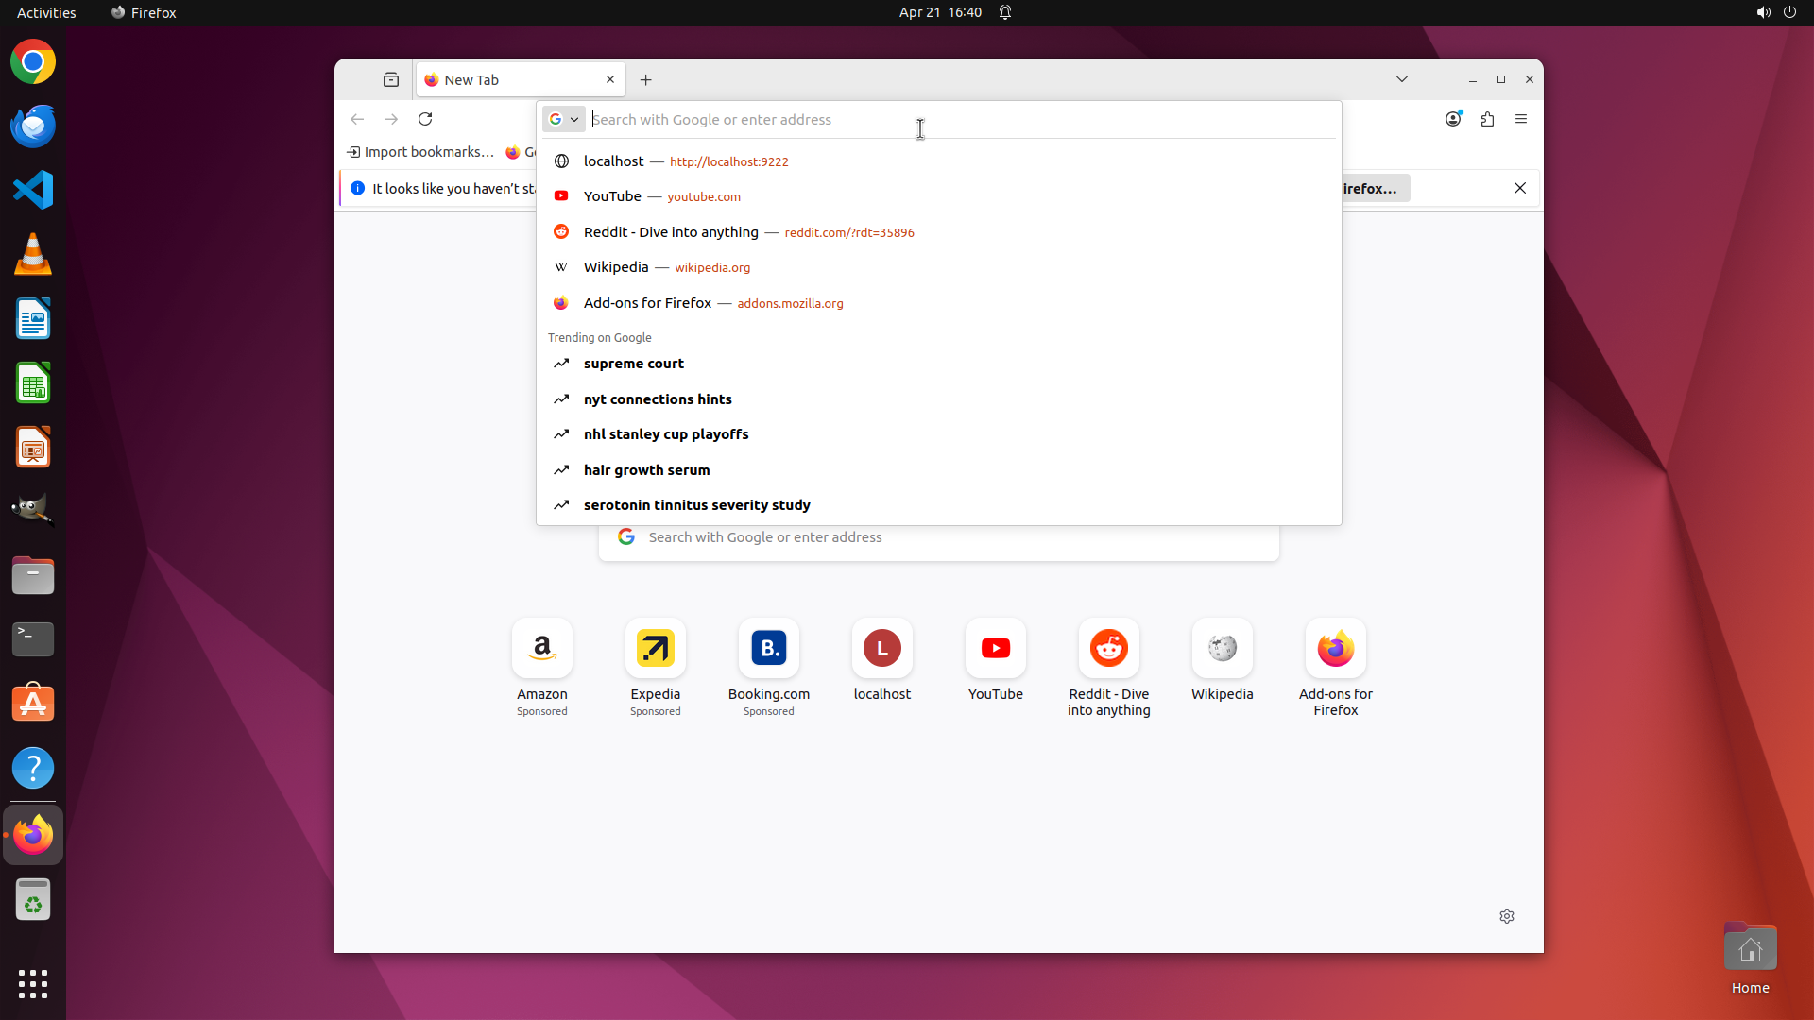Open the Firefox account icon

(1453, 119)
